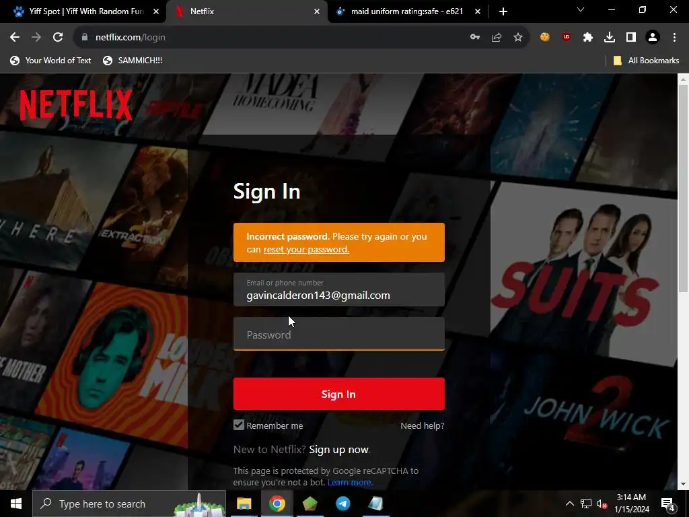This screenshot has height=517, width=689.
Task: Click the address bar URL netflix.com/login
Action: tap(130, 38)
